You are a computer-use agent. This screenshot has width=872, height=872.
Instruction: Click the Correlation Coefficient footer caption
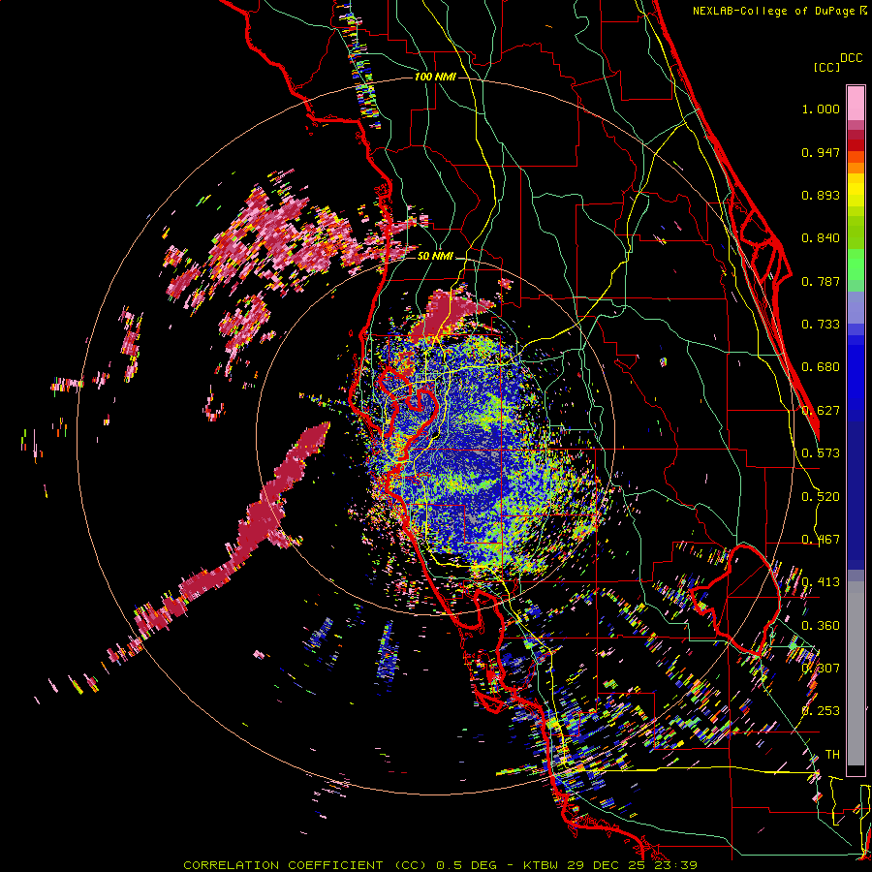[x=441, y=865]
